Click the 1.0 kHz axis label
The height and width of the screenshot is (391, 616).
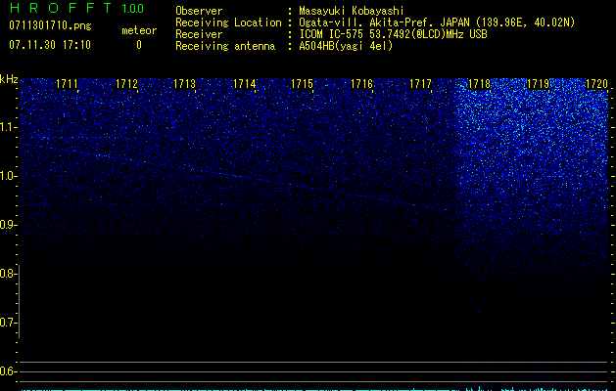[8, 176]
